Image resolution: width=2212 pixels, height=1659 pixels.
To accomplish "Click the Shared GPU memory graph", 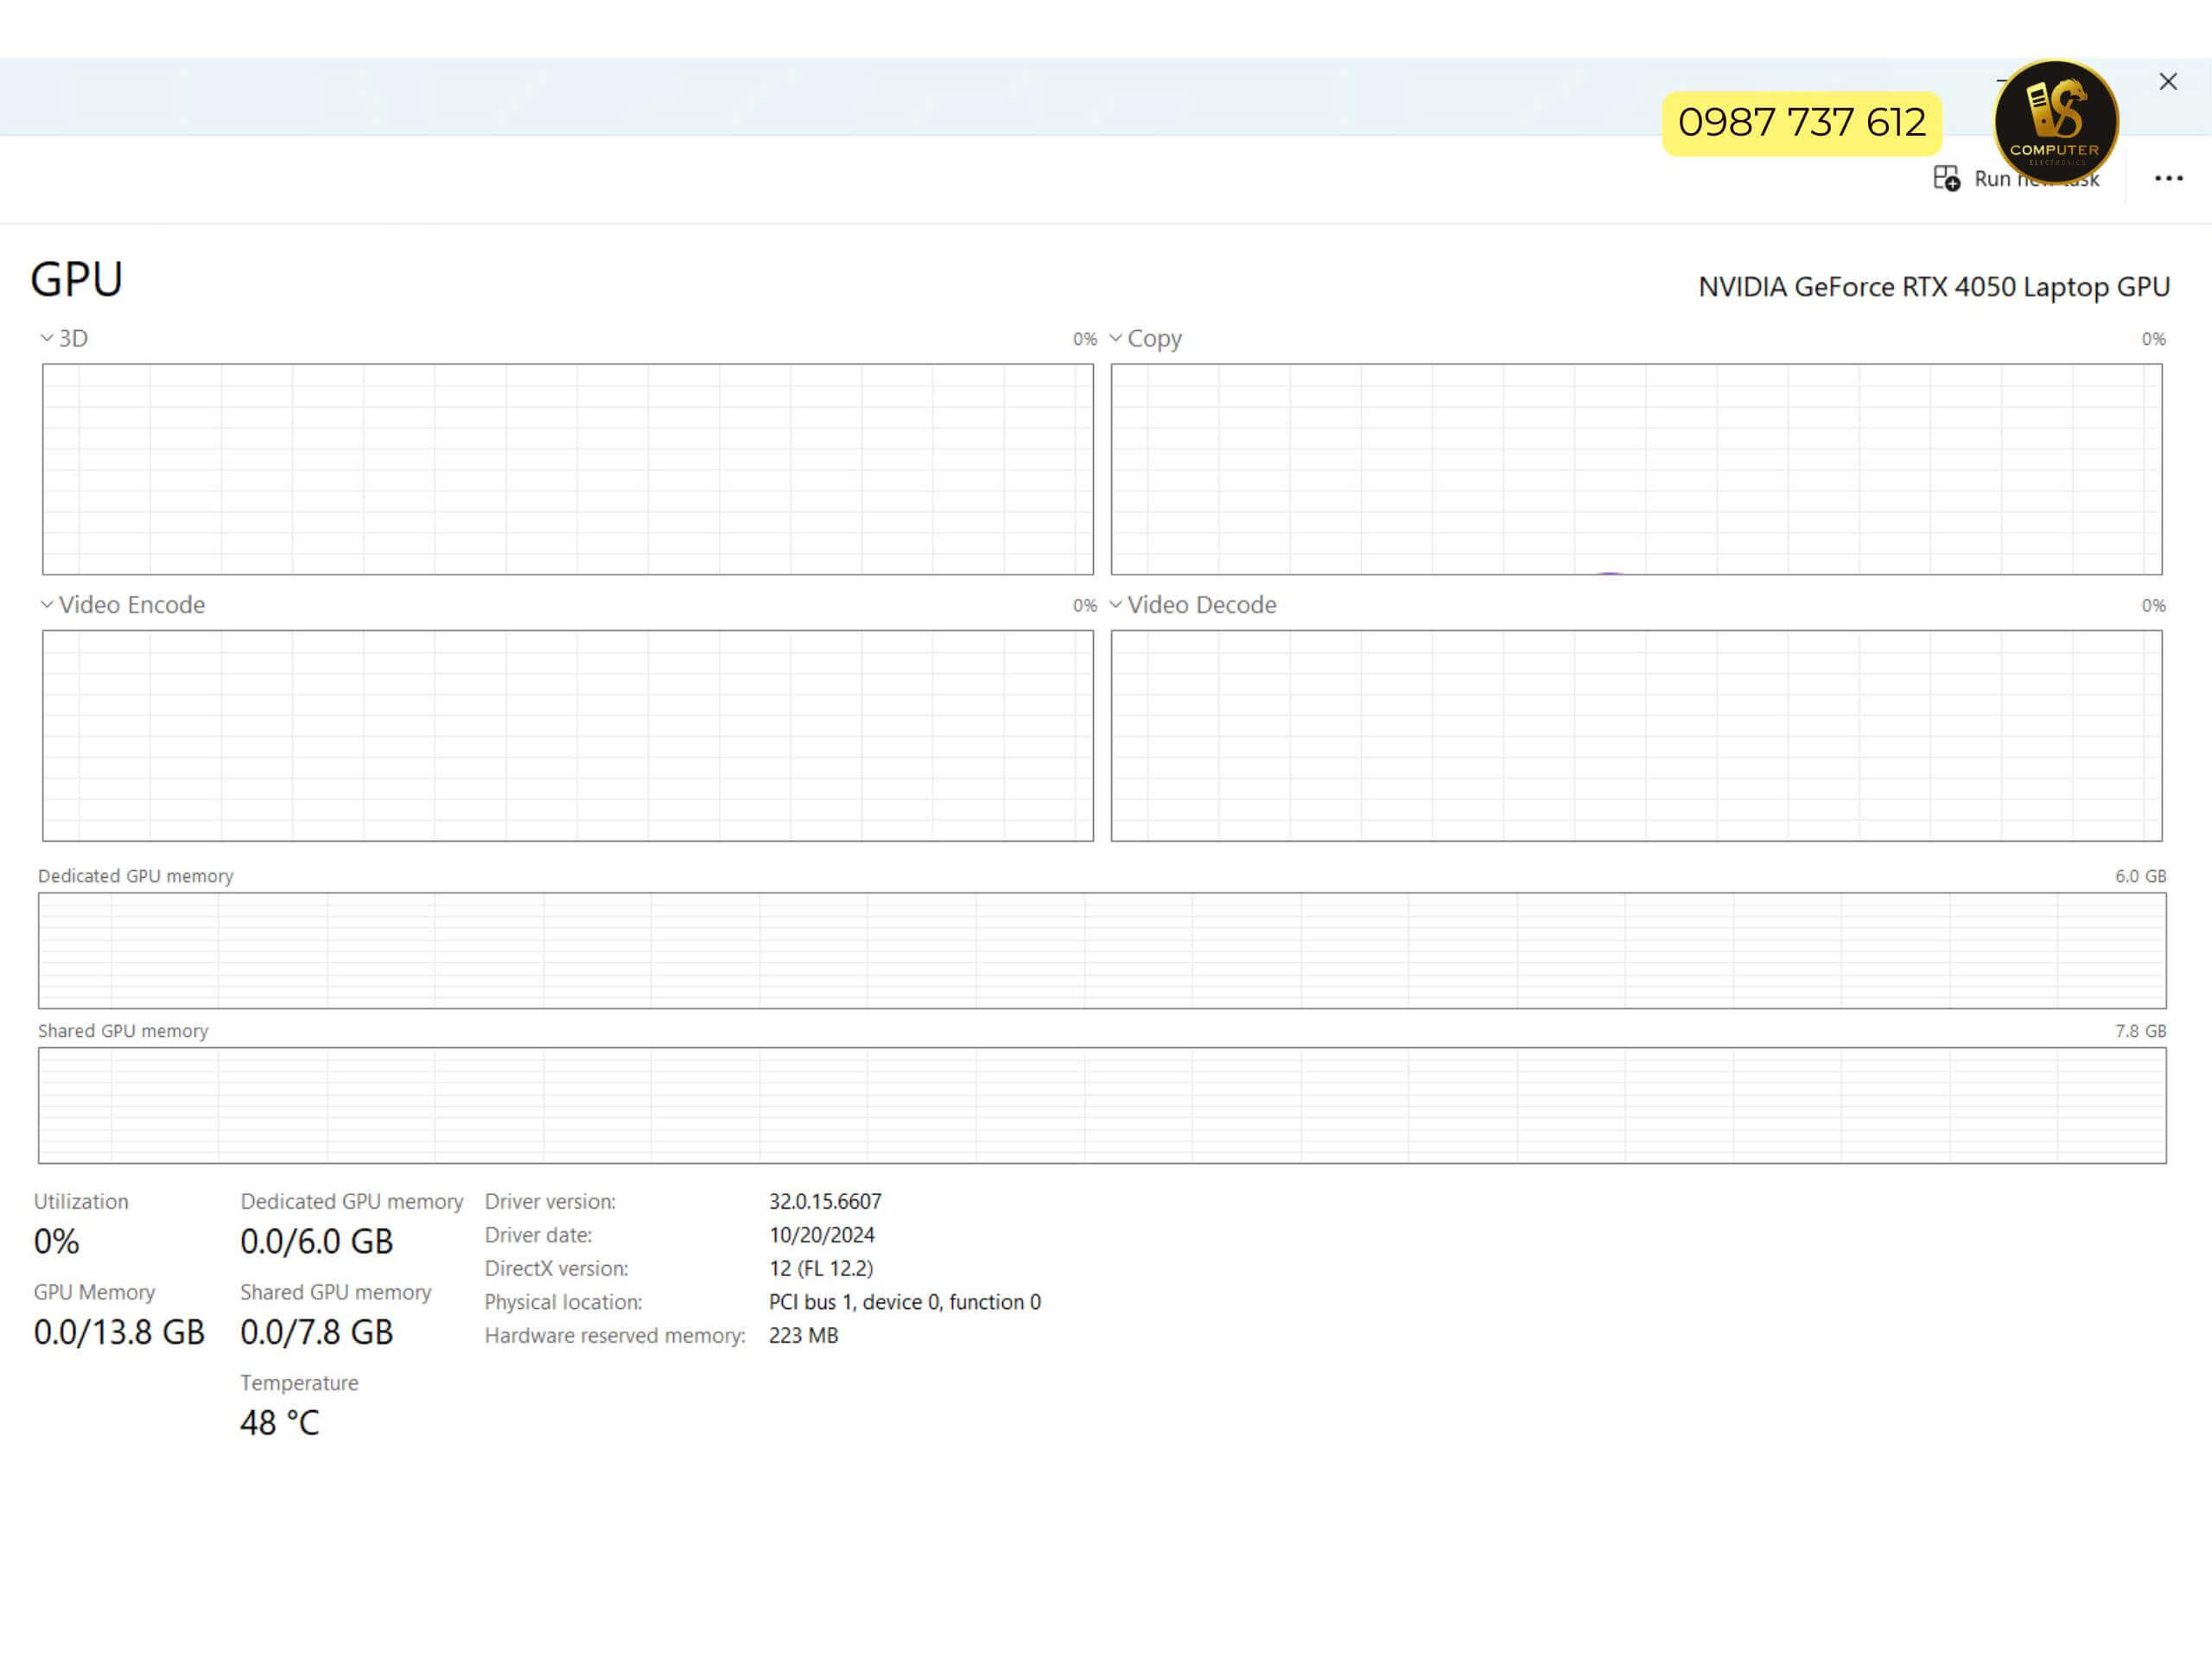I will pos(1102,1105).
